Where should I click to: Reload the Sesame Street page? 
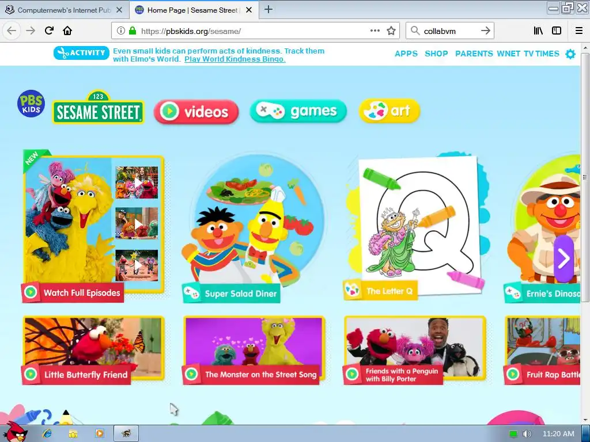[49, 31]
